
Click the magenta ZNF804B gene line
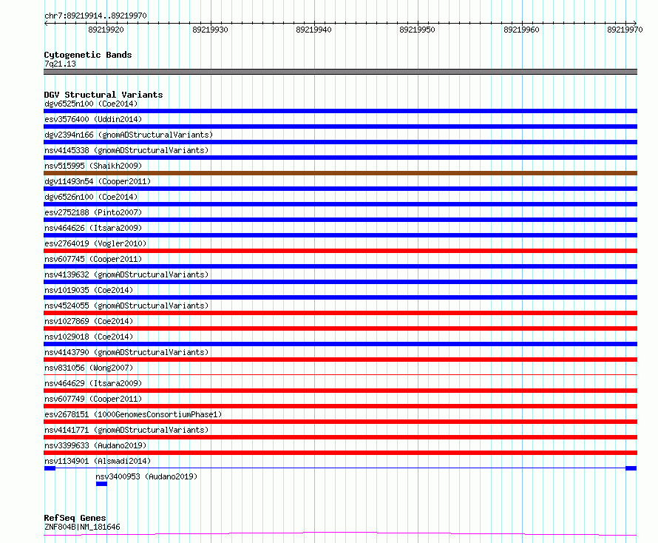(340, 534)
